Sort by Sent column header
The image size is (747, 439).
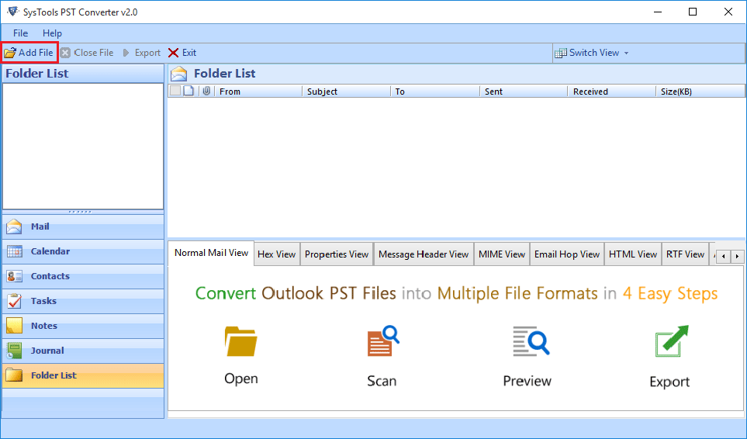524,92
